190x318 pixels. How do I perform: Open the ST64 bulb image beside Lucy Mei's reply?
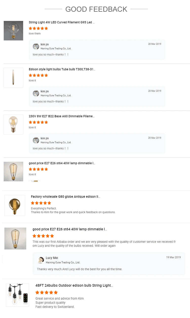pyautogui.click(x=15, y=239)
